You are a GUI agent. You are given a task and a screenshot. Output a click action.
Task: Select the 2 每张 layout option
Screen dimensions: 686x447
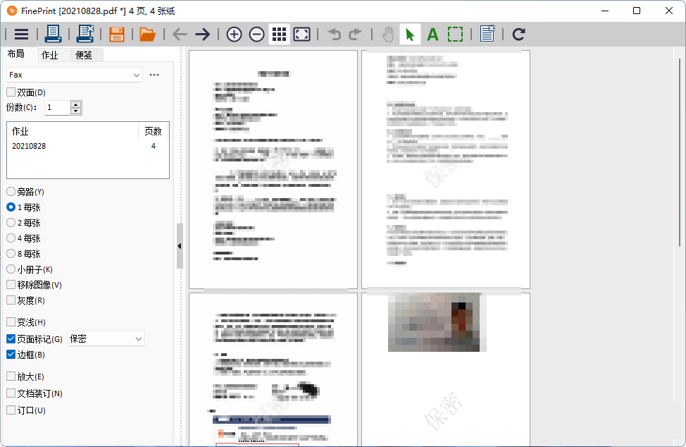[x=11, y=222]
